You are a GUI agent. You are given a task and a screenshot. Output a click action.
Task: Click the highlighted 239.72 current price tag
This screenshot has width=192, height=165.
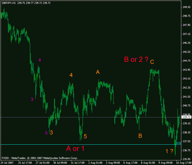tap(186, 117)
